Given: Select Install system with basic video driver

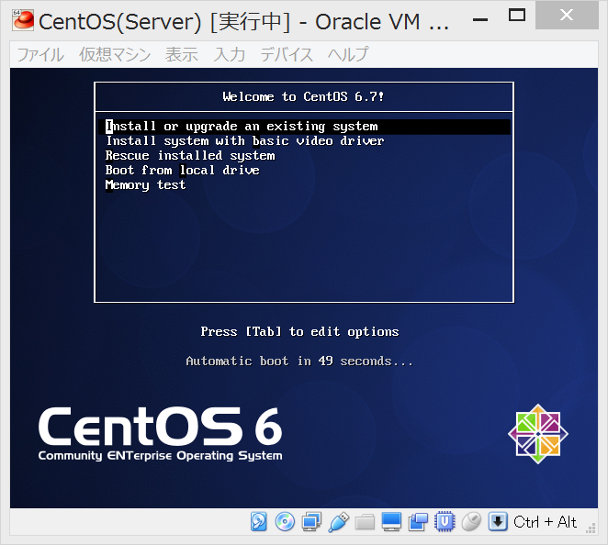Looking at the screenshot, I should click(245, 141).
